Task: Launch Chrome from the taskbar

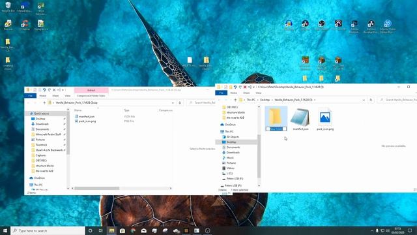Action: [x=133, y=230]
